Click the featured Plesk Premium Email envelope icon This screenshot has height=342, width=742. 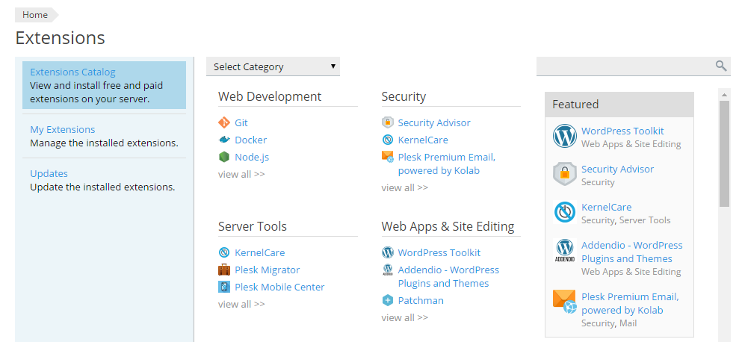coord(564,302)
